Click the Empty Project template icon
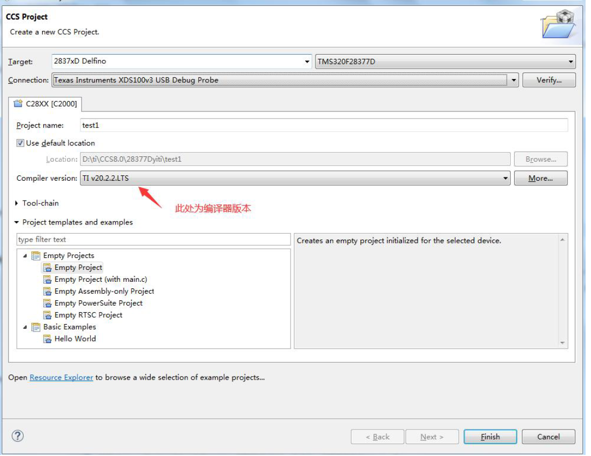 tap(48, 268)
